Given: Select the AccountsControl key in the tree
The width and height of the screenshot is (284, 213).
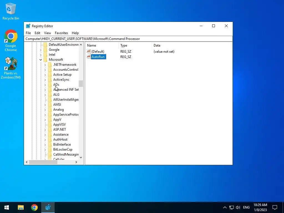Looking at the screenshot, I should click(65, 70).
